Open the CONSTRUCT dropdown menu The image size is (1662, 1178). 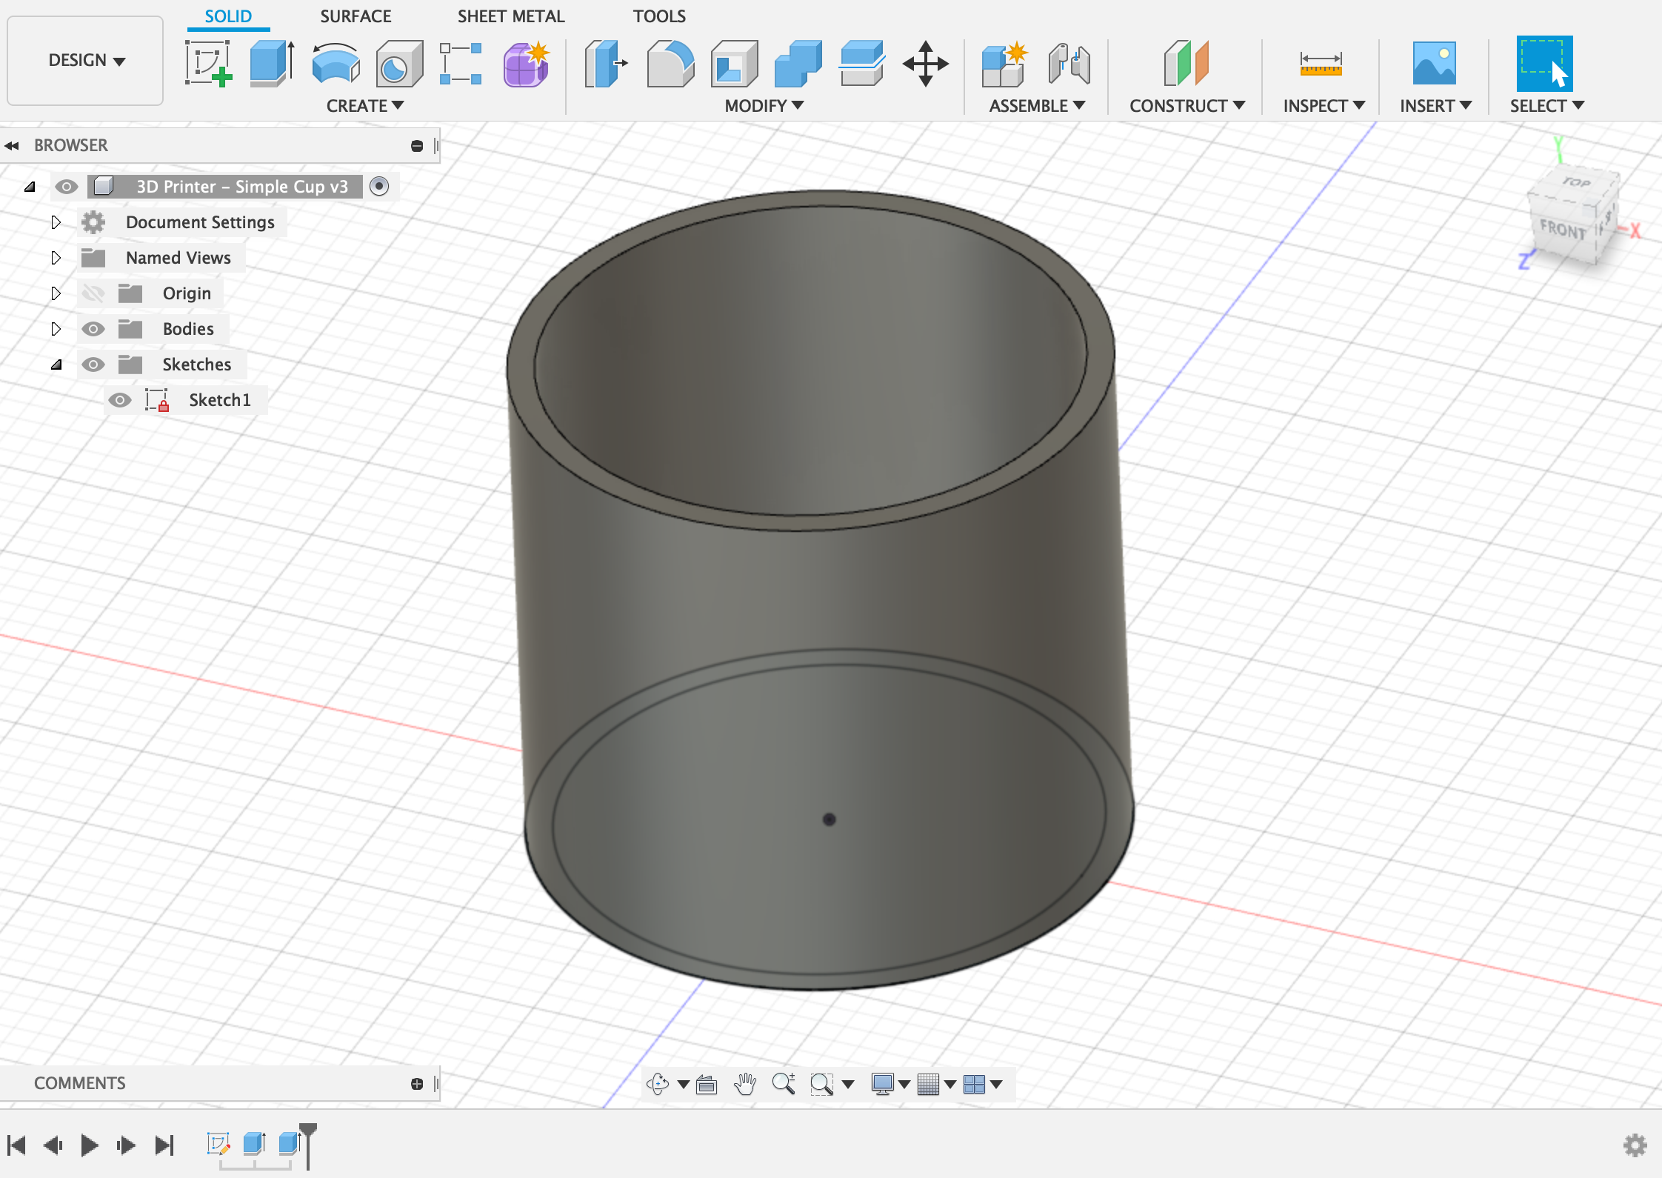pyautogui.click(x=1187, y=106)
